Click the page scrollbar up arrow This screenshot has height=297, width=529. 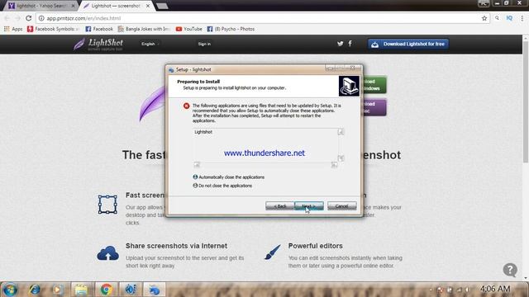click(526, 39)
